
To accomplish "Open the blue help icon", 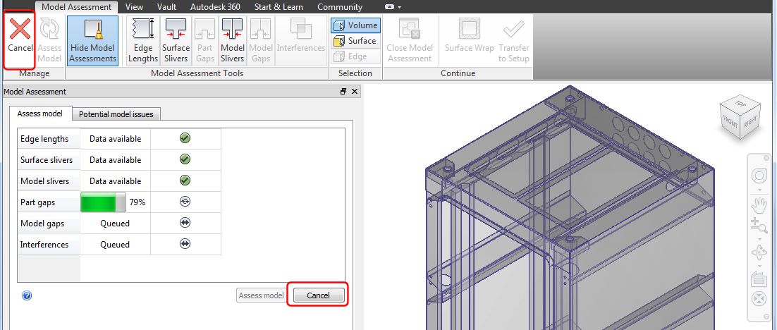I will click(x=27, y=296).
